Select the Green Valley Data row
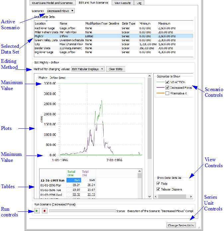Screen dimensions: 224x231 (x=47, y=40)
